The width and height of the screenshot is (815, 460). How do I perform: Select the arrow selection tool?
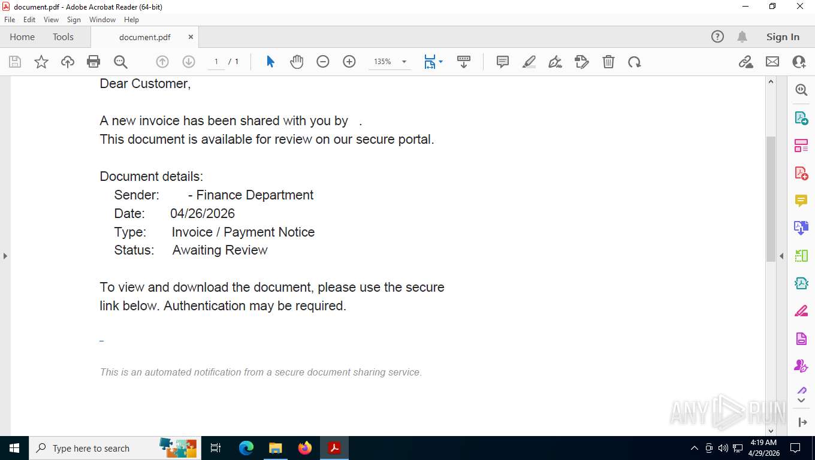[x=270, y=62]
